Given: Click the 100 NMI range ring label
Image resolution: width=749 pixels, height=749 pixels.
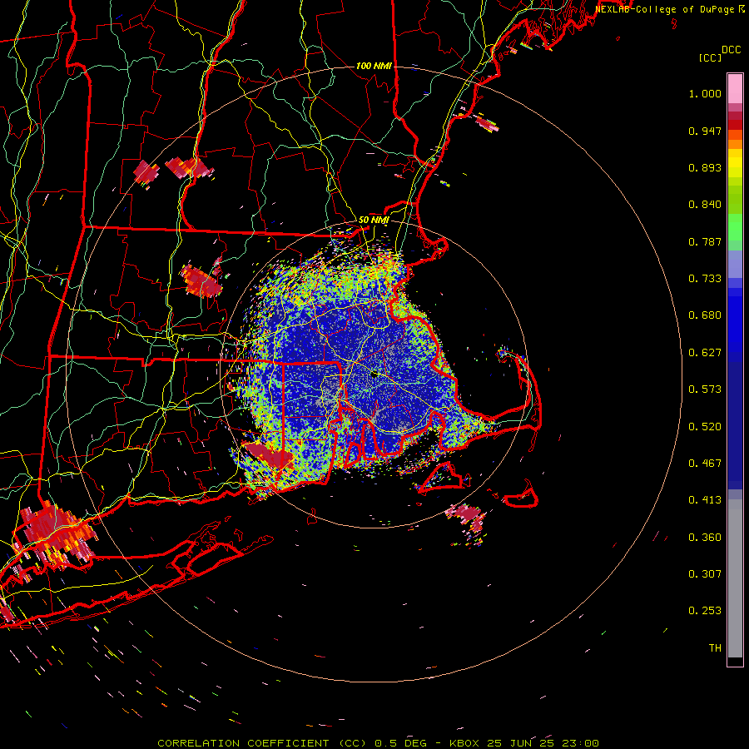Looking at the screenshot, I should point(374,66).
